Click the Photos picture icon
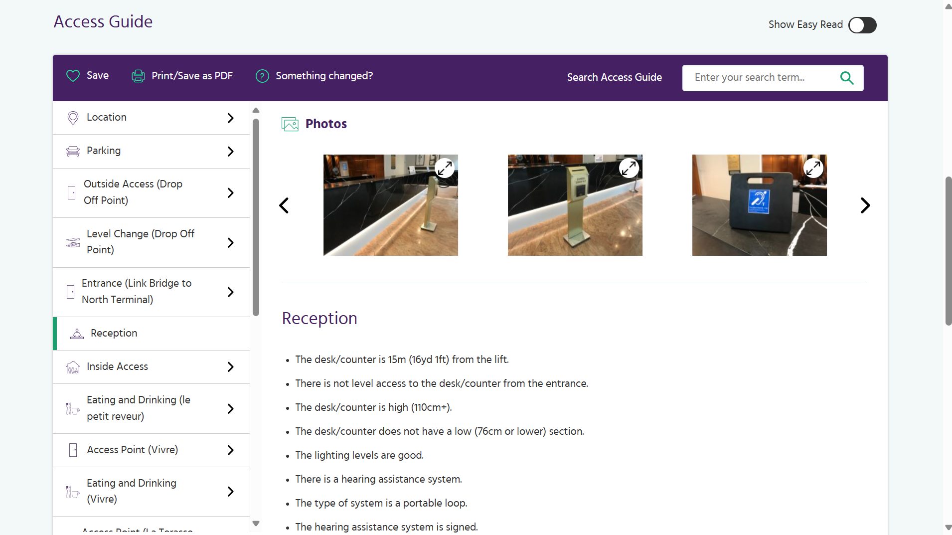The height and width of the screenshot is (535, 952). [290, 124]
